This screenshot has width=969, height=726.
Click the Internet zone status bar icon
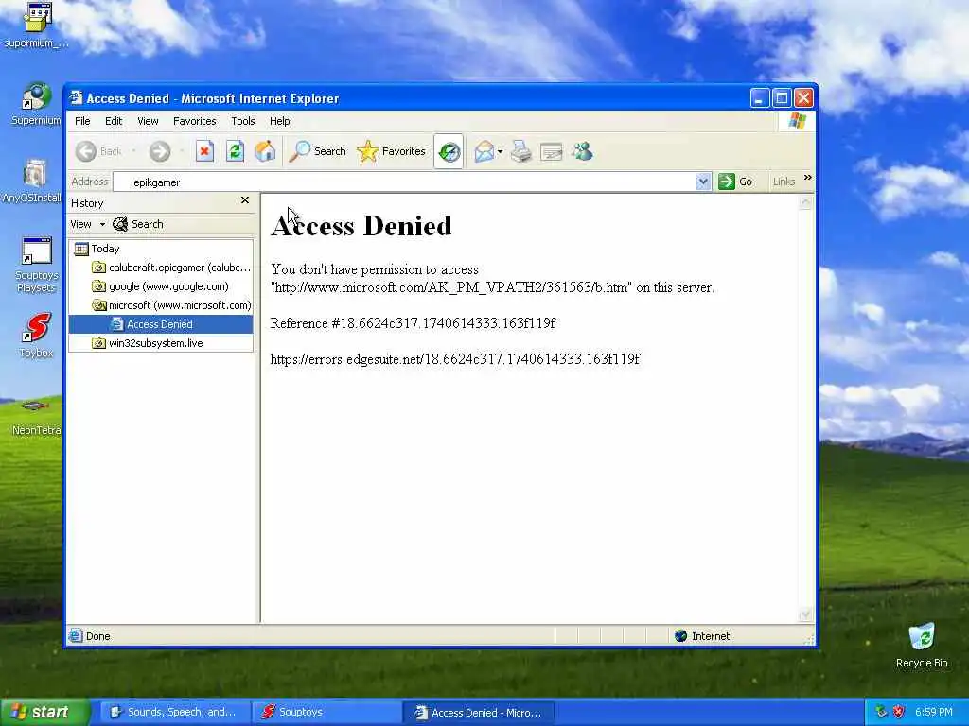tap(681, 636)
